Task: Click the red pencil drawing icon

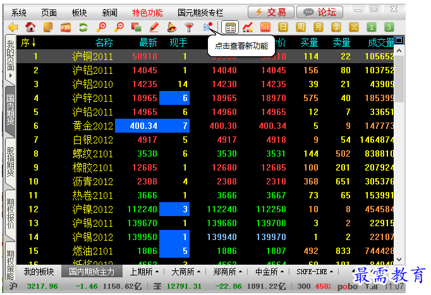Action: (154, 27)
